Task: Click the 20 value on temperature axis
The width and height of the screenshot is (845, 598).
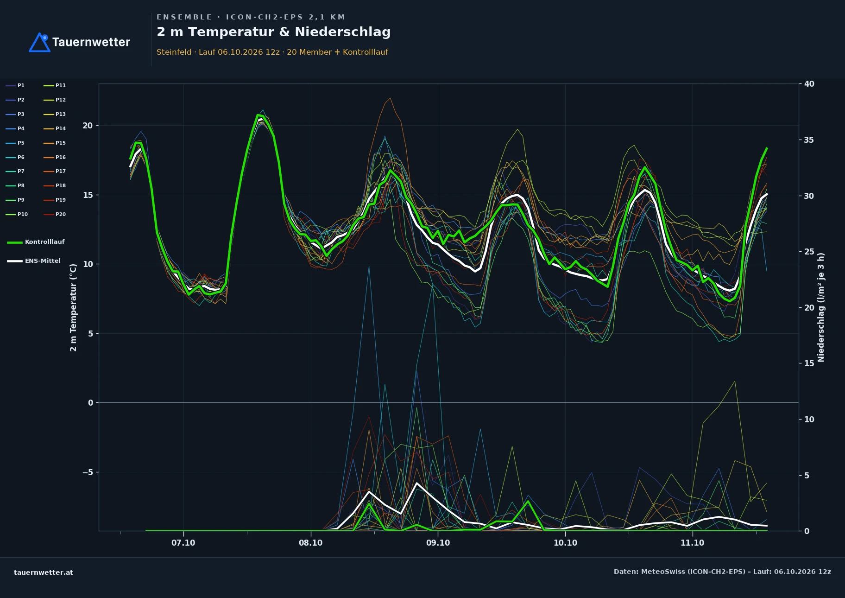Action: click(x=88, y=126)
